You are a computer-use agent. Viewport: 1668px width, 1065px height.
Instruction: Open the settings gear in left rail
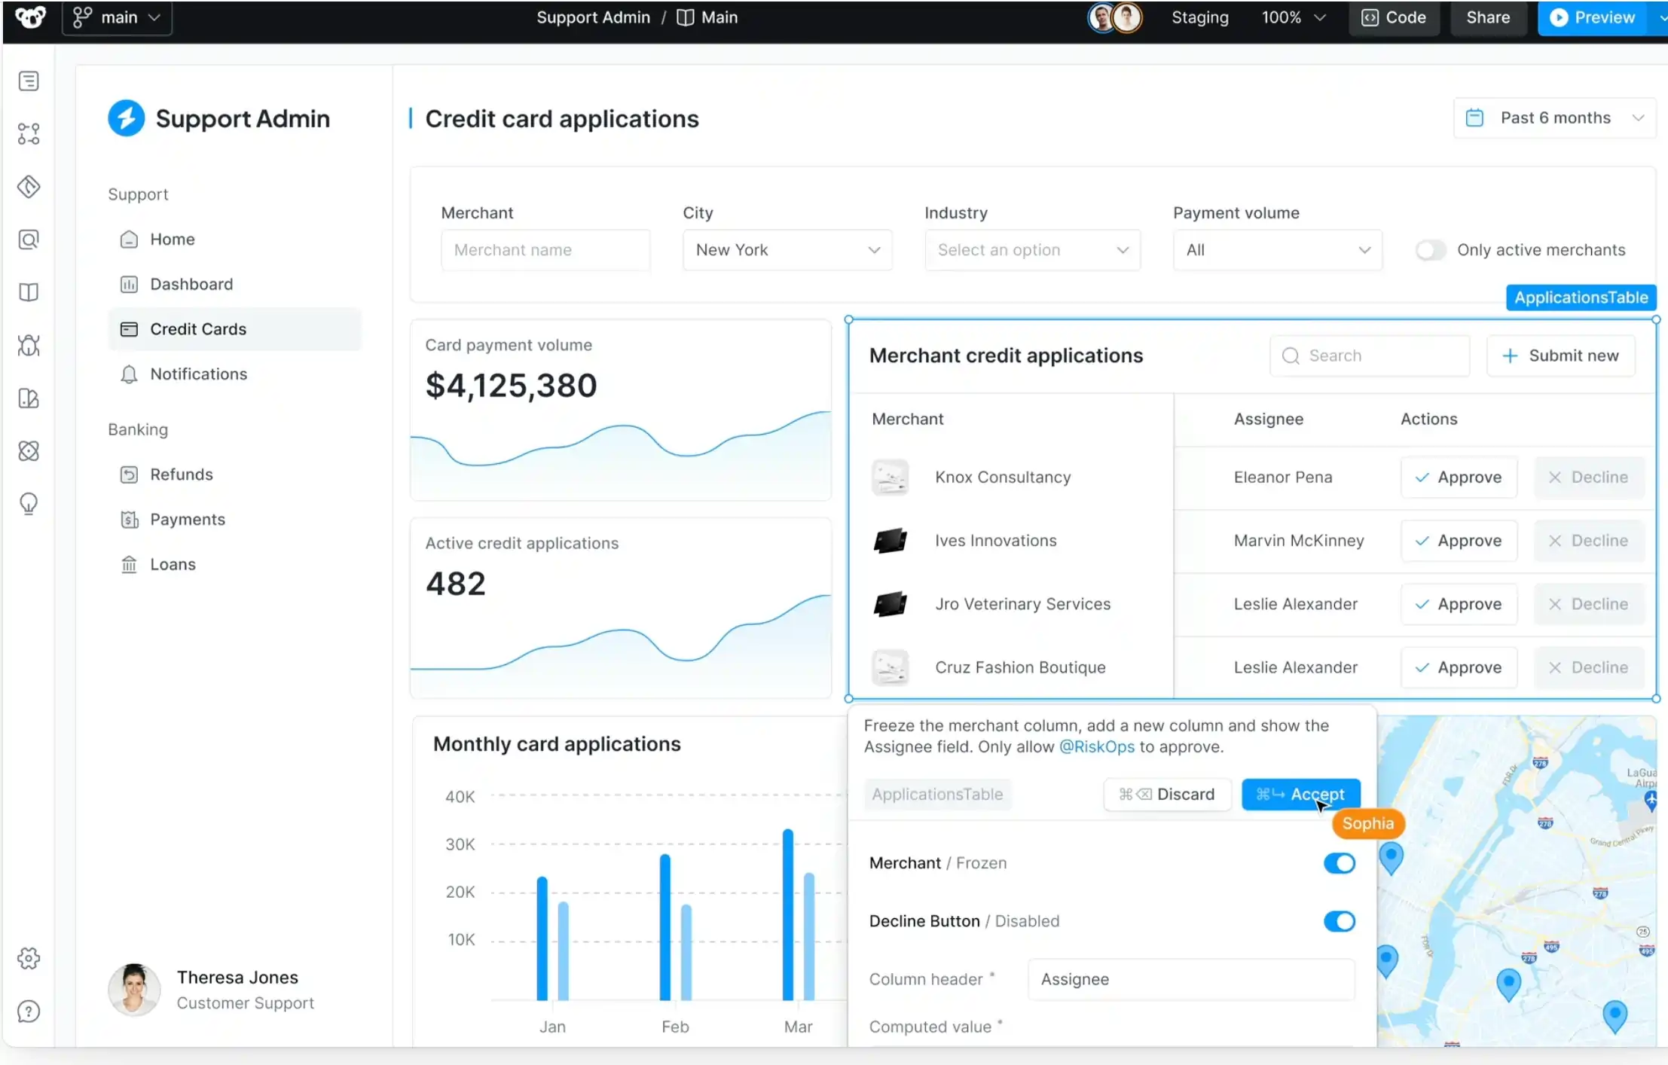(29, 958)
